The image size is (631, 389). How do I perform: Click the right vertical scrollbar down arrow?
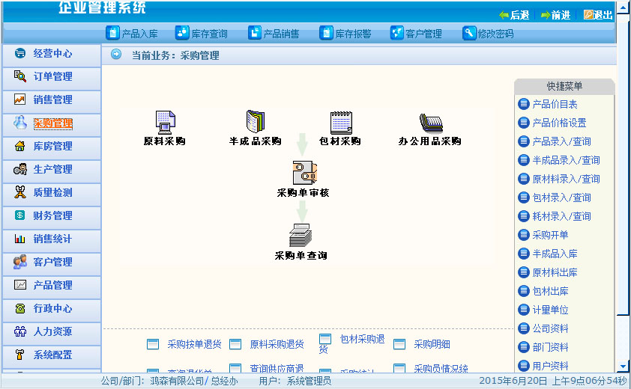click(x=623, y=367)
